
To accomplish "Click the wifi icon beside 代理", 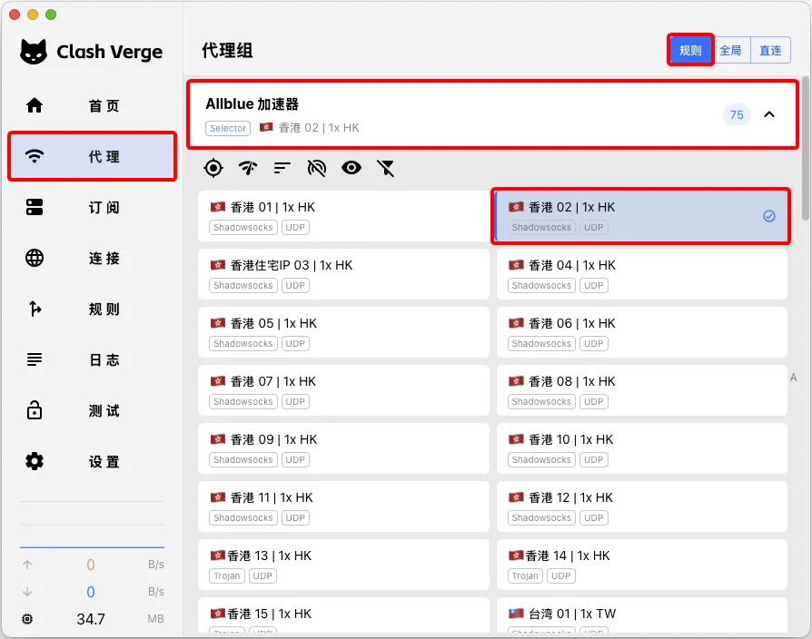I will [35, 156].
